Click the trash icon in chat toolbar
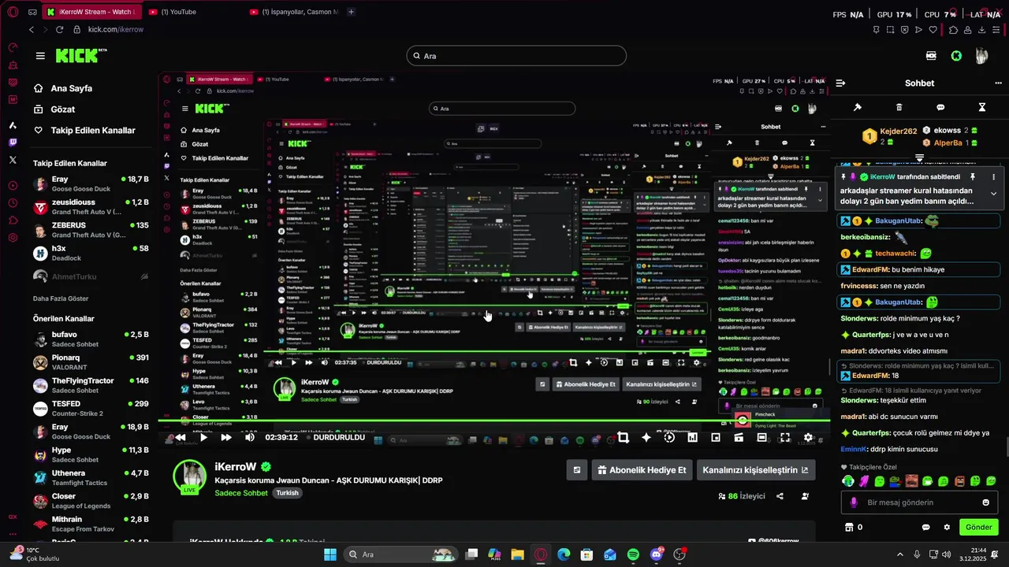 coord(899,107)
